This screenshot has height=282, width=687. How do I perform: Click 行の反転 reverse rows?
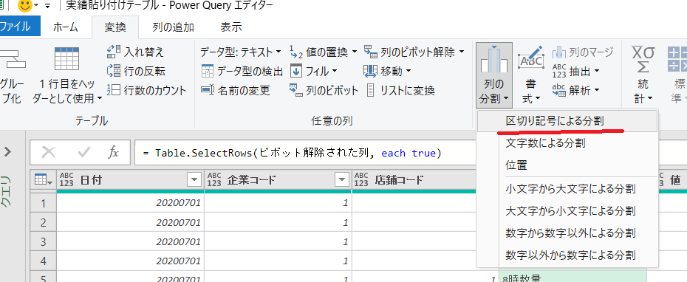pyautogui.click(x=136, y=71)
